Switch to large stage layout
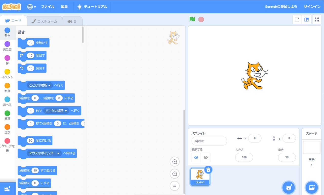This screenshot has height=195, width=324. tap(306, 19)
